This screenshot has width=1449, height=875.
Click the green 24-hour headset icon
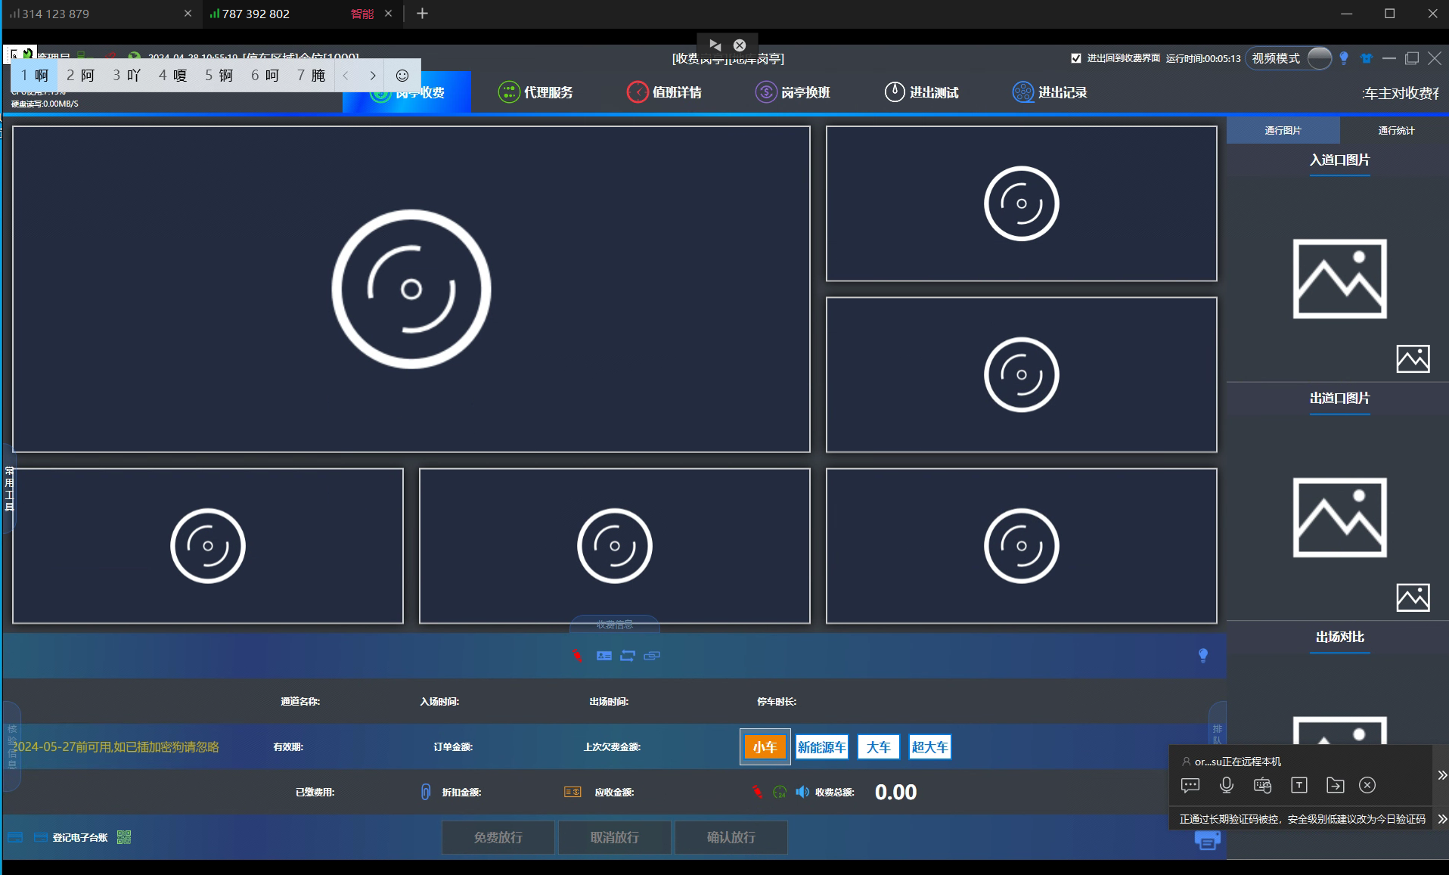[780, 792]
